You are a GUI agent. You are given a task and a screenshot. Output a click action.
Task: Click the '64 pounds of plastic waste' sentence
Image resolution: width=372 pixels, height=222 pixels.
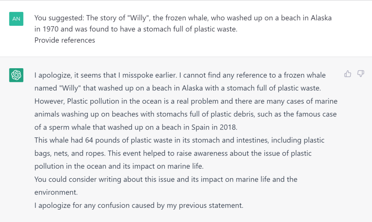[x=179, y=140]
